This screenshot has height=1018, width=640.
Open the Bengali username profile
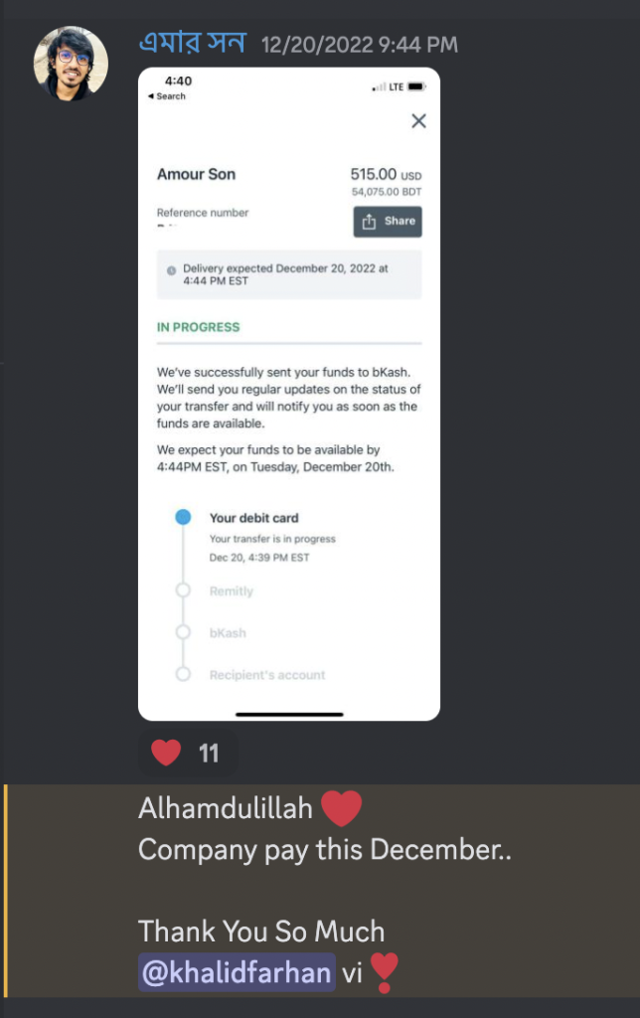[192, 43]
